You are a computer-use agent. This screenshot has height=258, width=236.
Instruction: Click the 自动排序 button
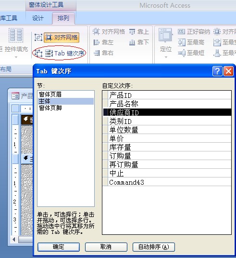coord(154,247)
